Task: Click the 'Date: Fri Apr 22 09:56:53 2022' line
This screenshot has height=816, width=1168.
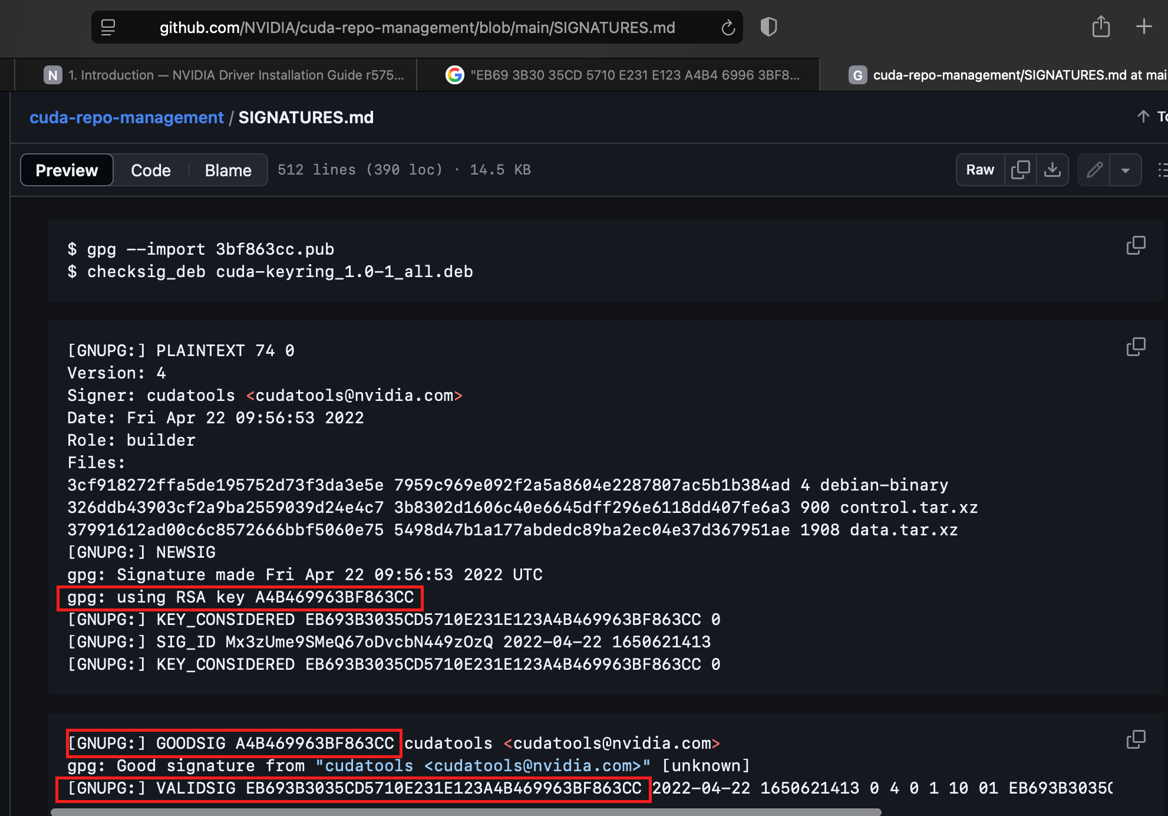Action: [x=216, y=418]
